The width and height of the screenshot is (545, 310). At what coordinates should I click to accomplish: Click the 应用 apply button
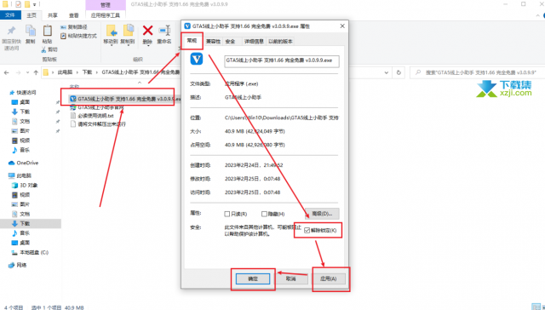point(328,278)
